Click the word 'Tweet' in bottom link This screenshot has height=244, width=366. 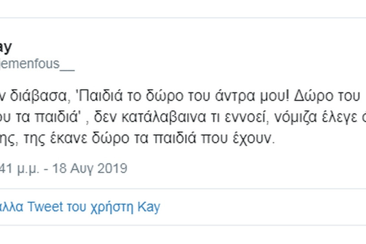(44, 207)
